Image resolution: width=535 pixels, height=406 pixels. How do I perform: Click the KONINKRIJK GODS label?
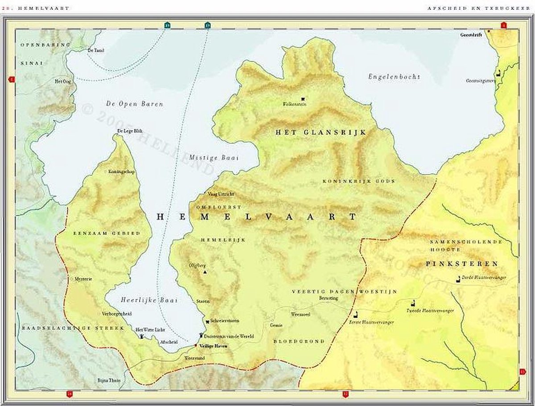tap(359, 181)
